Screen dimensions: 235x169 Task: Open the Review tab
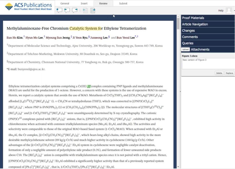point(103,3)
